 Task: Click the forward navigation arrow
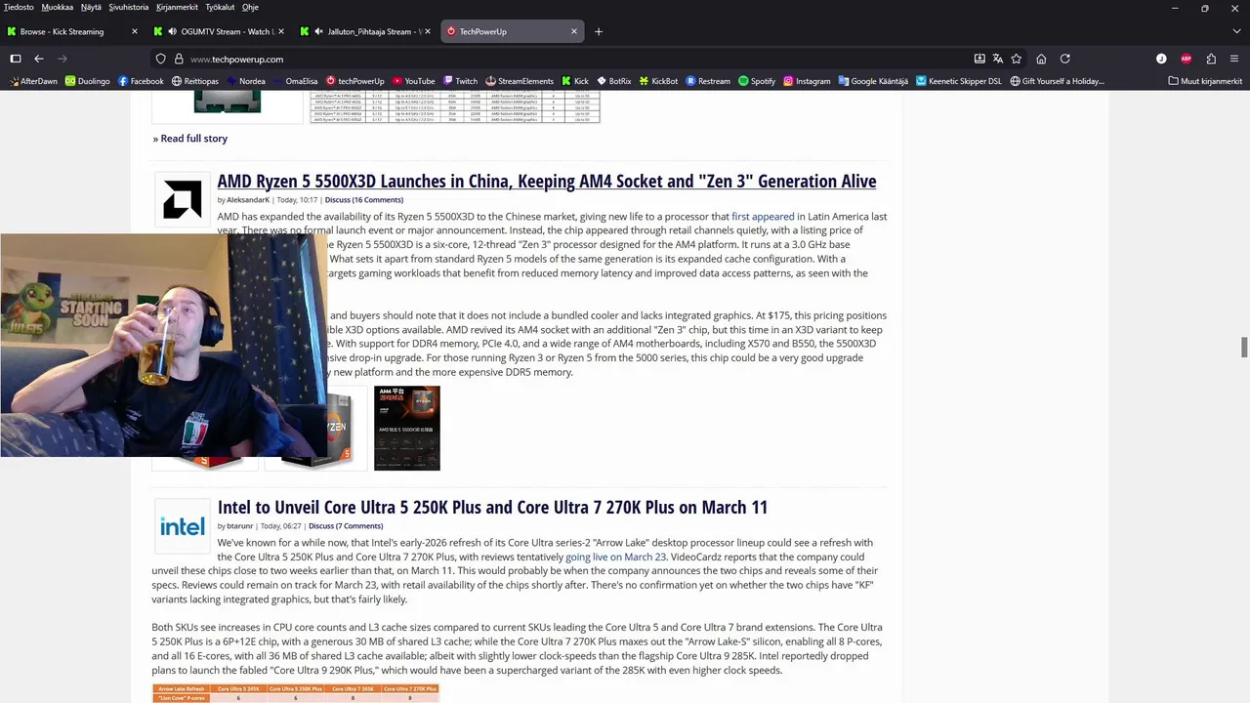tap(62, 59)
